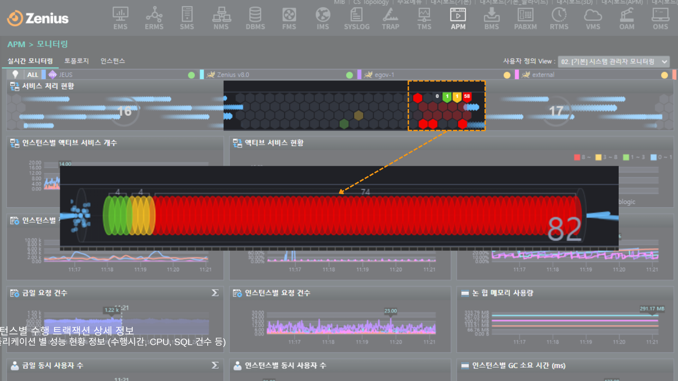This screenshot has height=381, width=678.
Task: Click the 금일 요청 건수 title
Action: coord(44,293)
